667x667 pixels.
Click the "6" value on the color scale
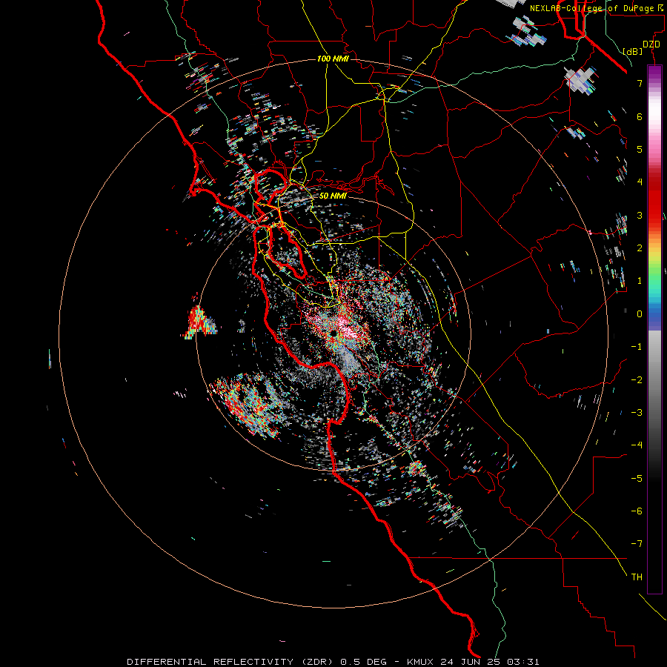640,116
